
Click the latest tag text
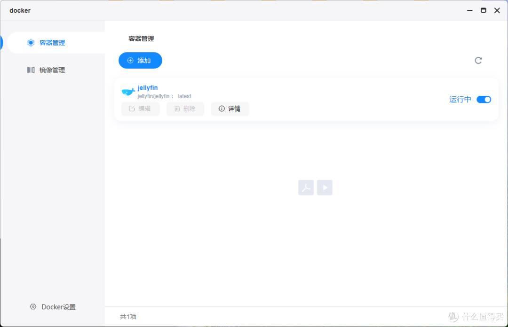pos(185,96)
